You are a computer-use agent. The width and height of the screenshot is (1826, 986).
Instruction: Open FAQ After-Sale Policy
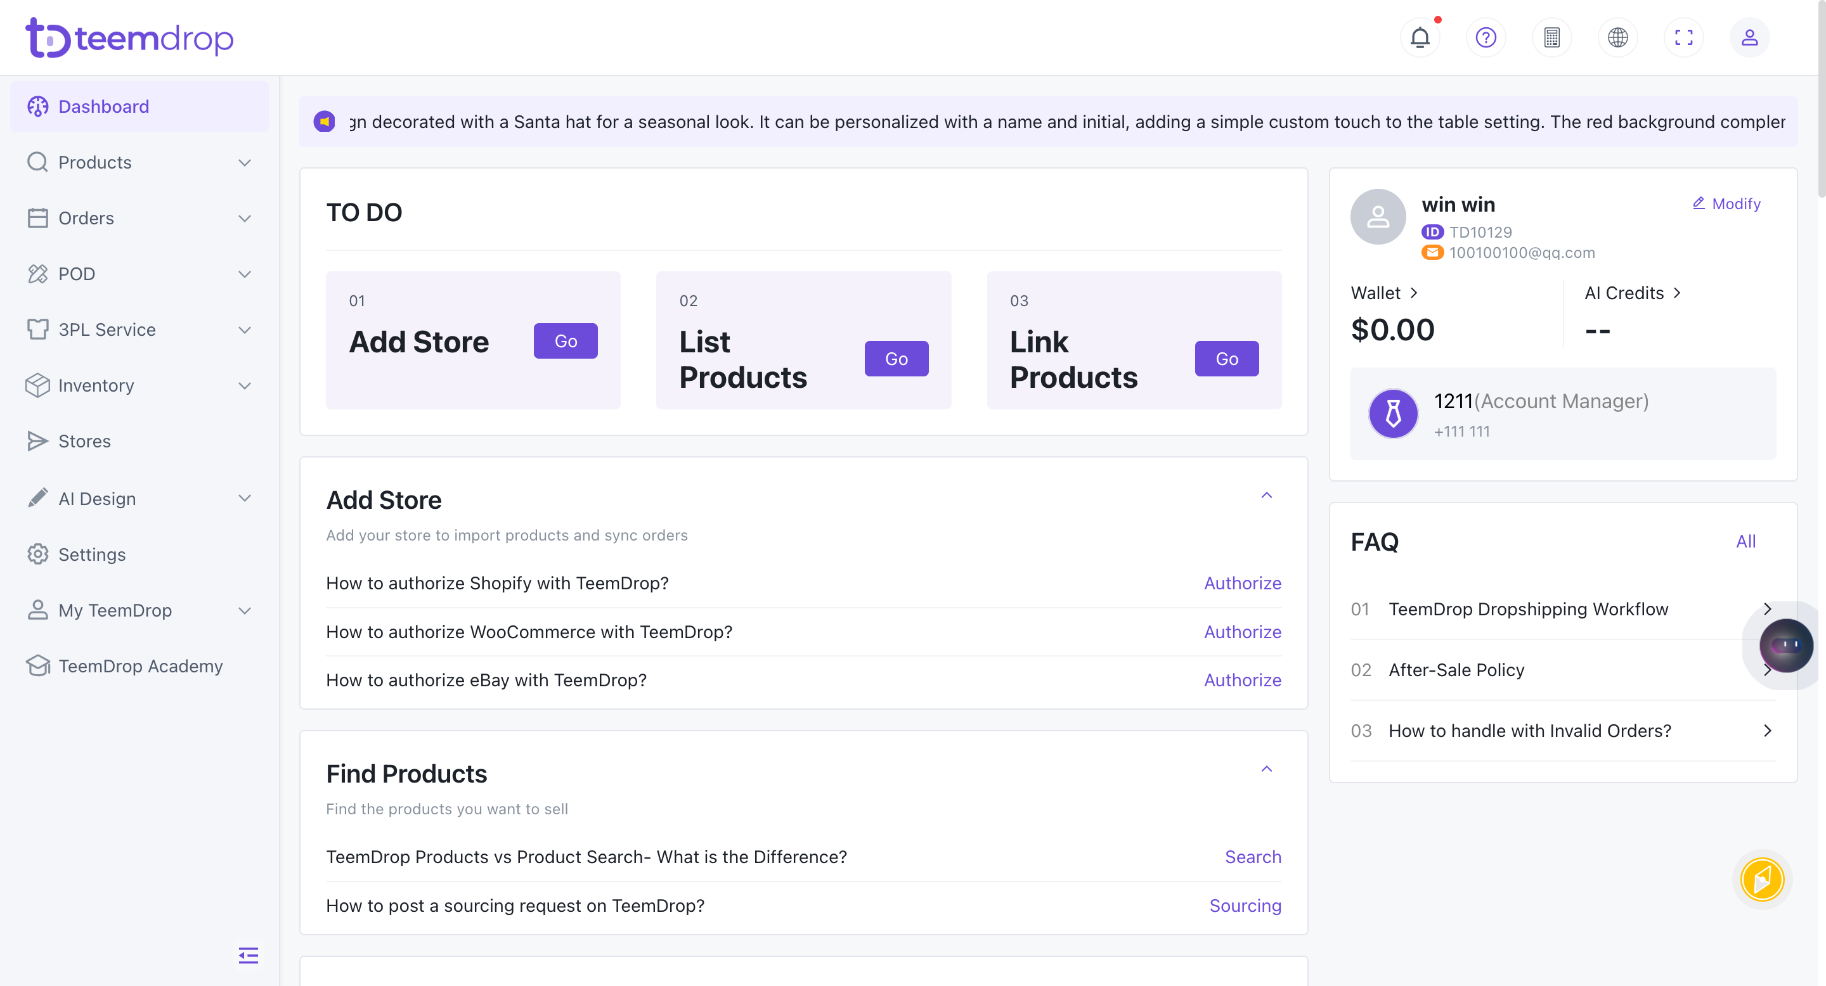1563,670
